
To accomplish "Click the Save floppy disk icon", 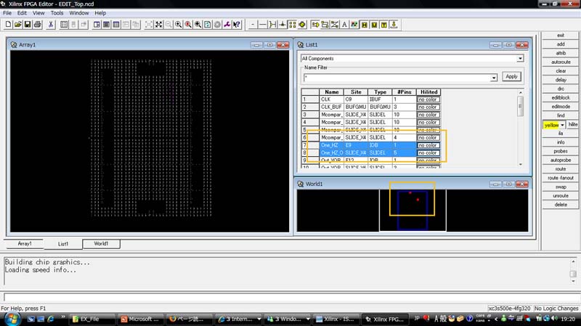I will (x=28, y=25).
